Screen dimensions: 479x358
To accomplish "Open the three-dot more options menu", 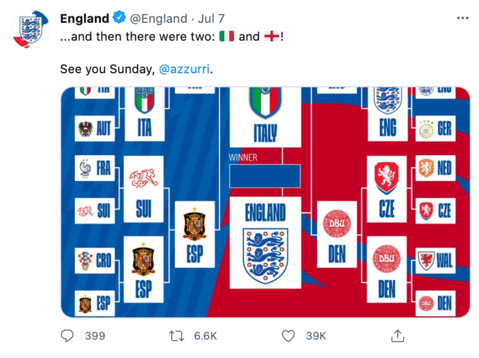I will [x=463, y=18].
